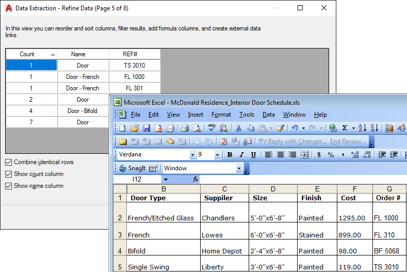Sort ascending with the A-Z icon
407x272 pixels.
point(362,128)
